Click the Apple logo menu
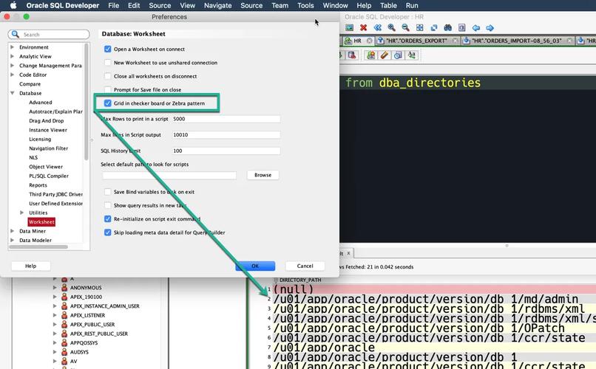 pos(14,5)
